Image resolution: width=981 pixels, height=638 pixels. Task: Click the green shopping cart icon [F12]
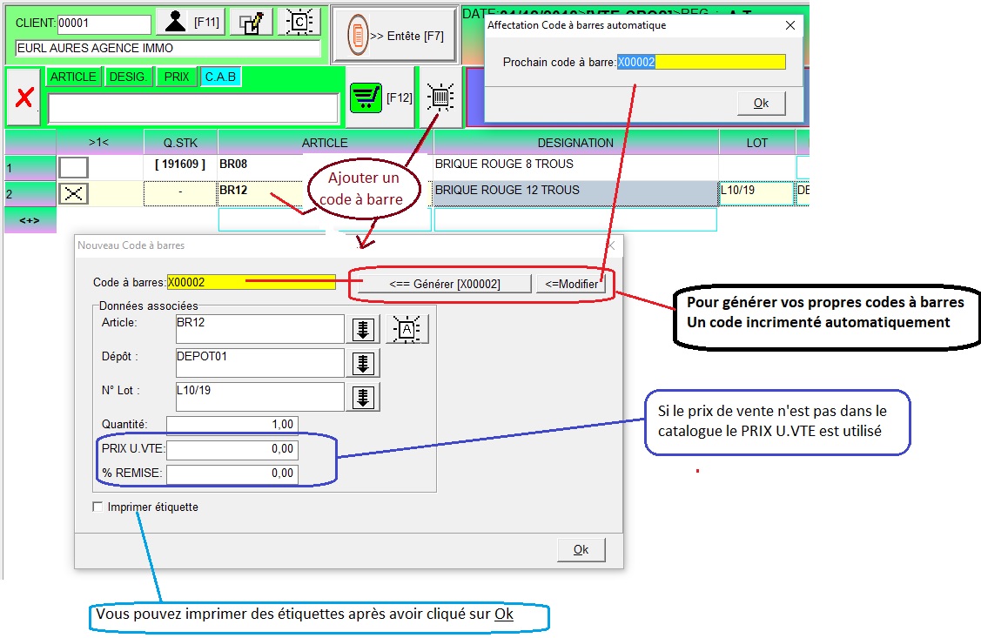[x=366, y=97]
